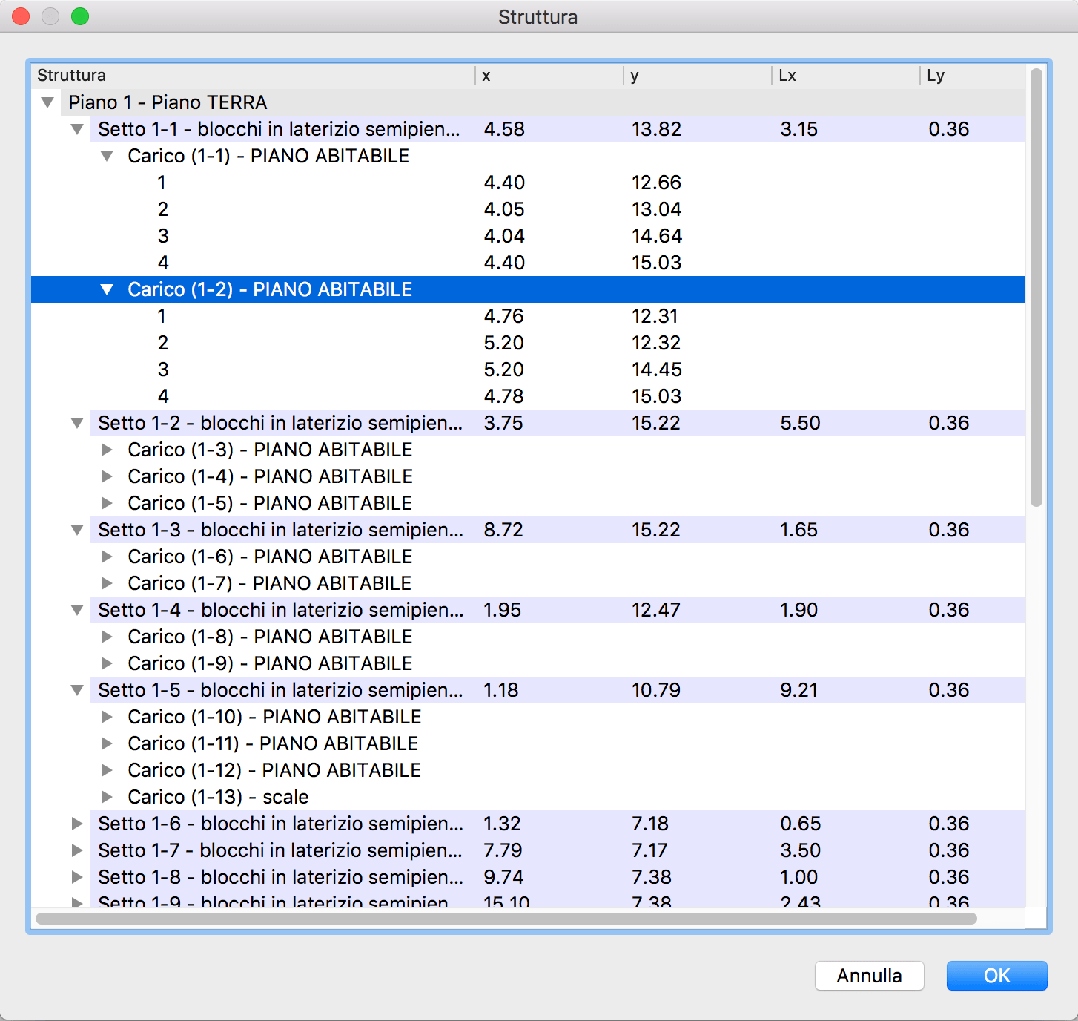
Task: Click the y column header
Action: (698, 76)
